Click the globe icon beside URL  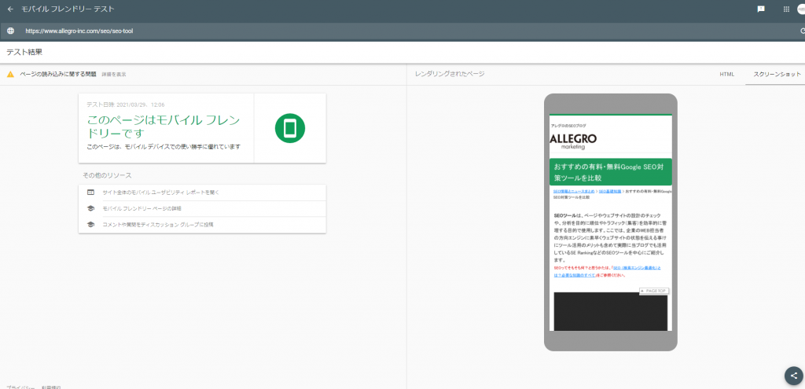pos(10,31)
